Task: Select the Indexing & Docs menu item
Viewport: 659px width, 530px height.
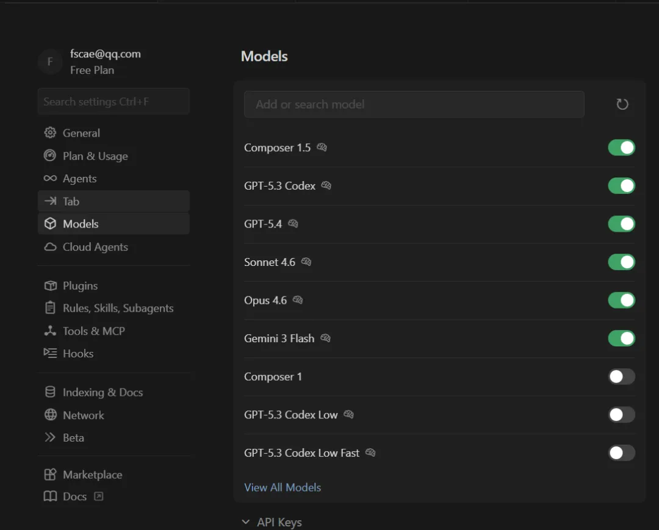Action: 103,392
